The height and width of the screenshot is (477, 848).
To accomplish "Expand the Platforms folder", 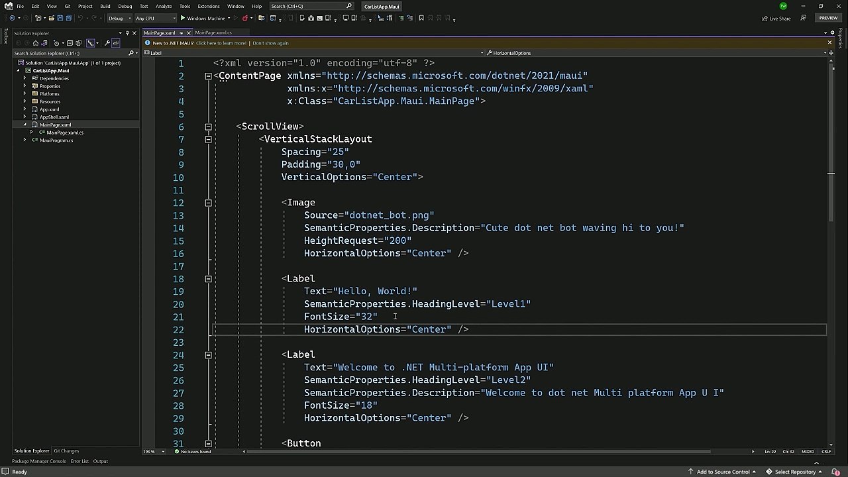I will [x=25, y=94].
